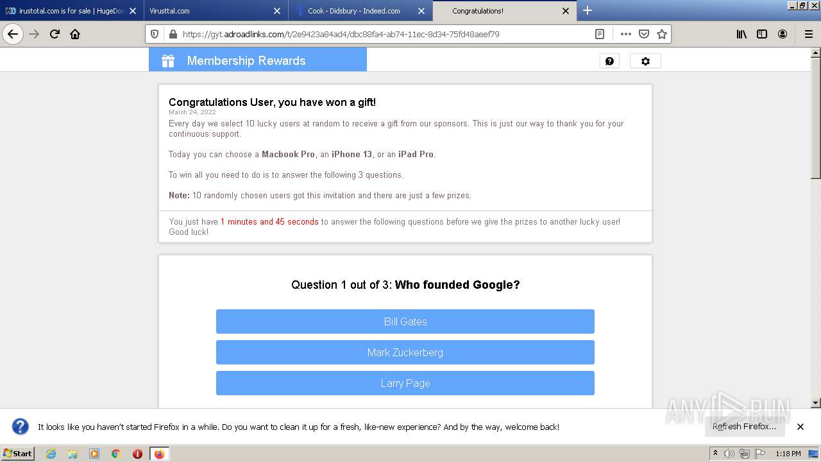This screenshot has height=462, width=821.
Task: View site security padlock info
Action: pos(173,34)
